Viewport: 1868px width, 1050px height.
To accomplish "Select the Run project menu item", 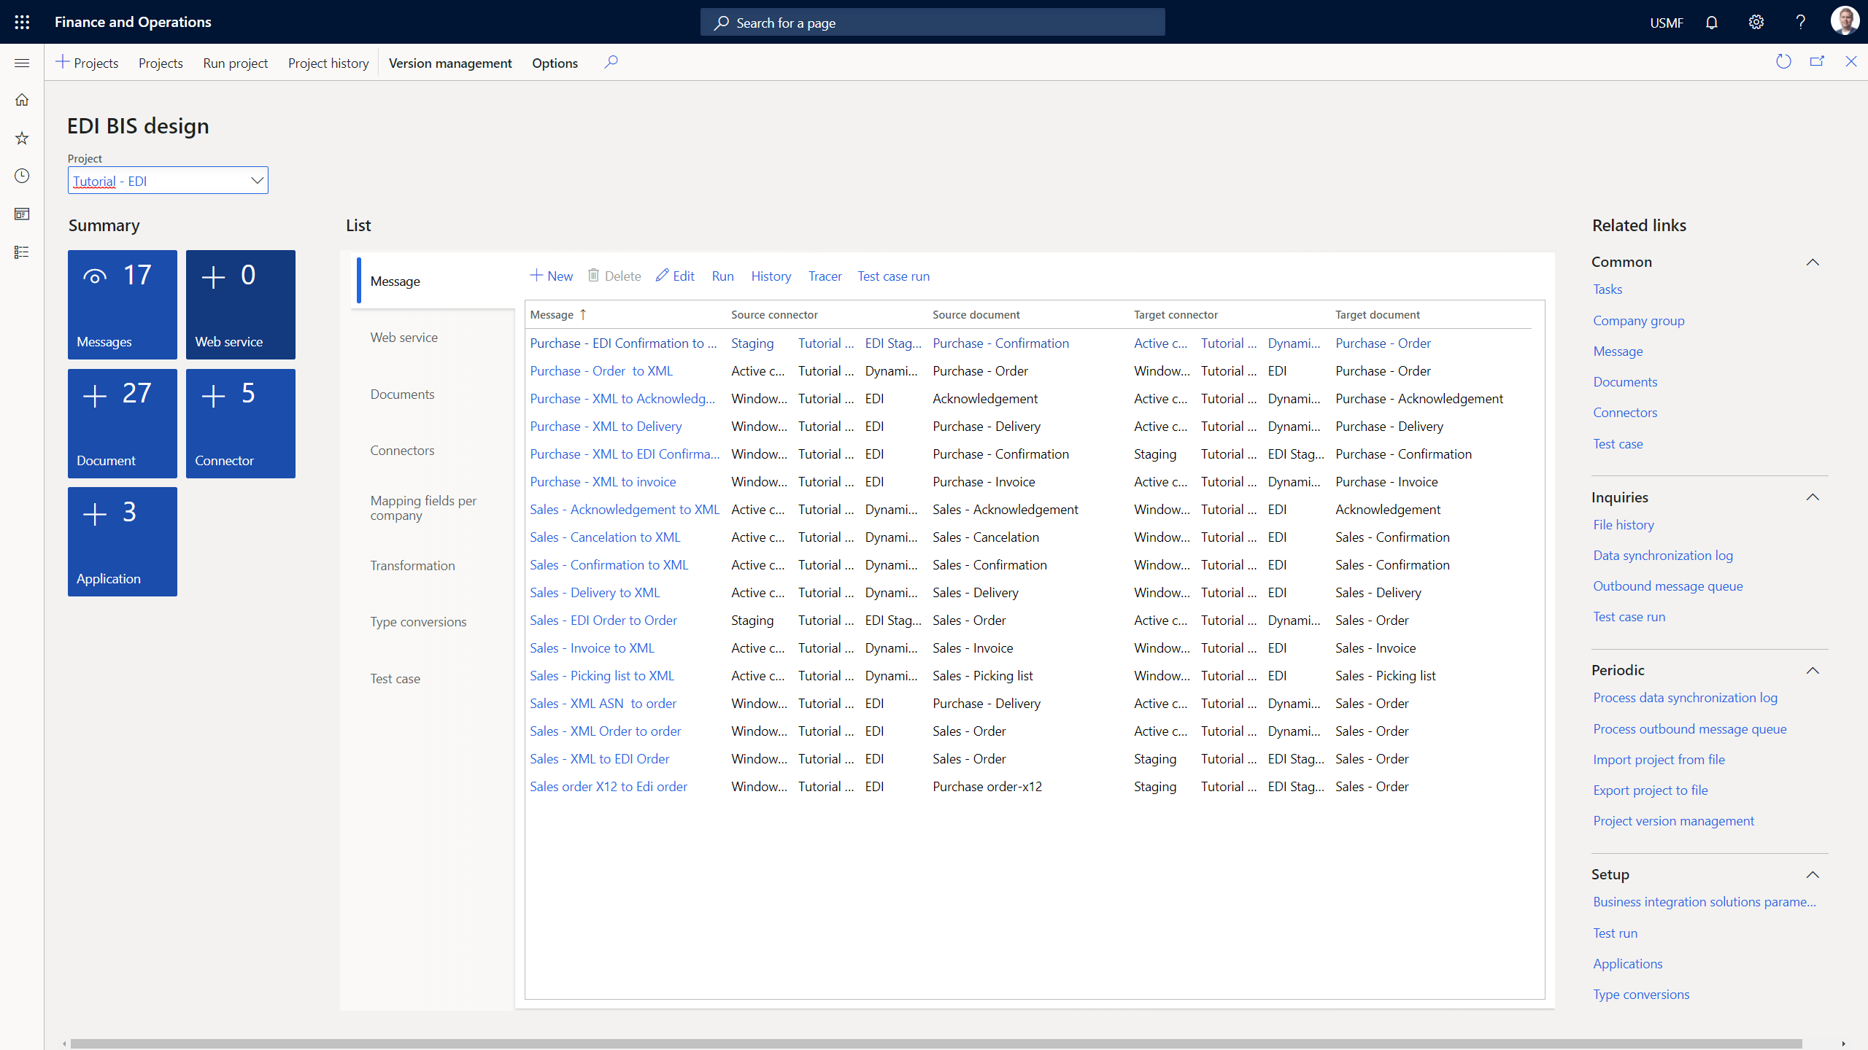I will 235,63.
